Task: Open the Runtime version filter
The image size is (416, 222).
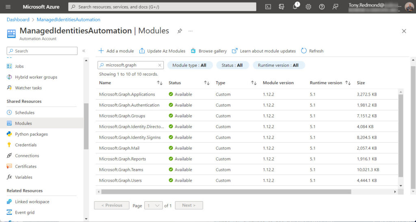Action: click(x=279, y=65)
